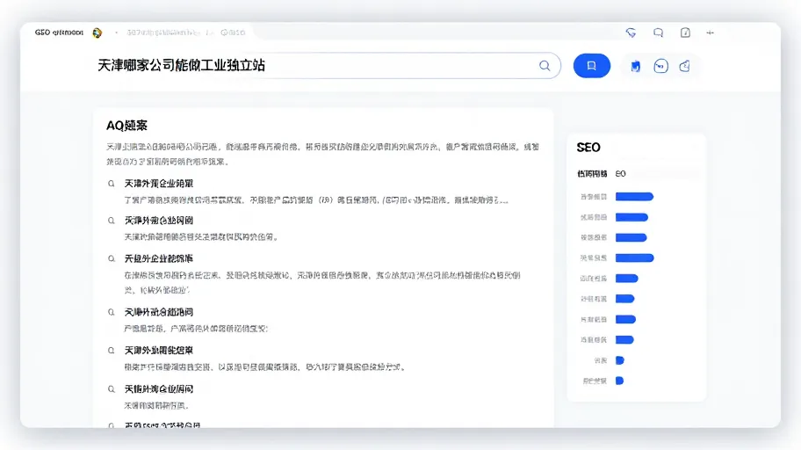Click the colorful round logo next to GEO

[97, 33]
